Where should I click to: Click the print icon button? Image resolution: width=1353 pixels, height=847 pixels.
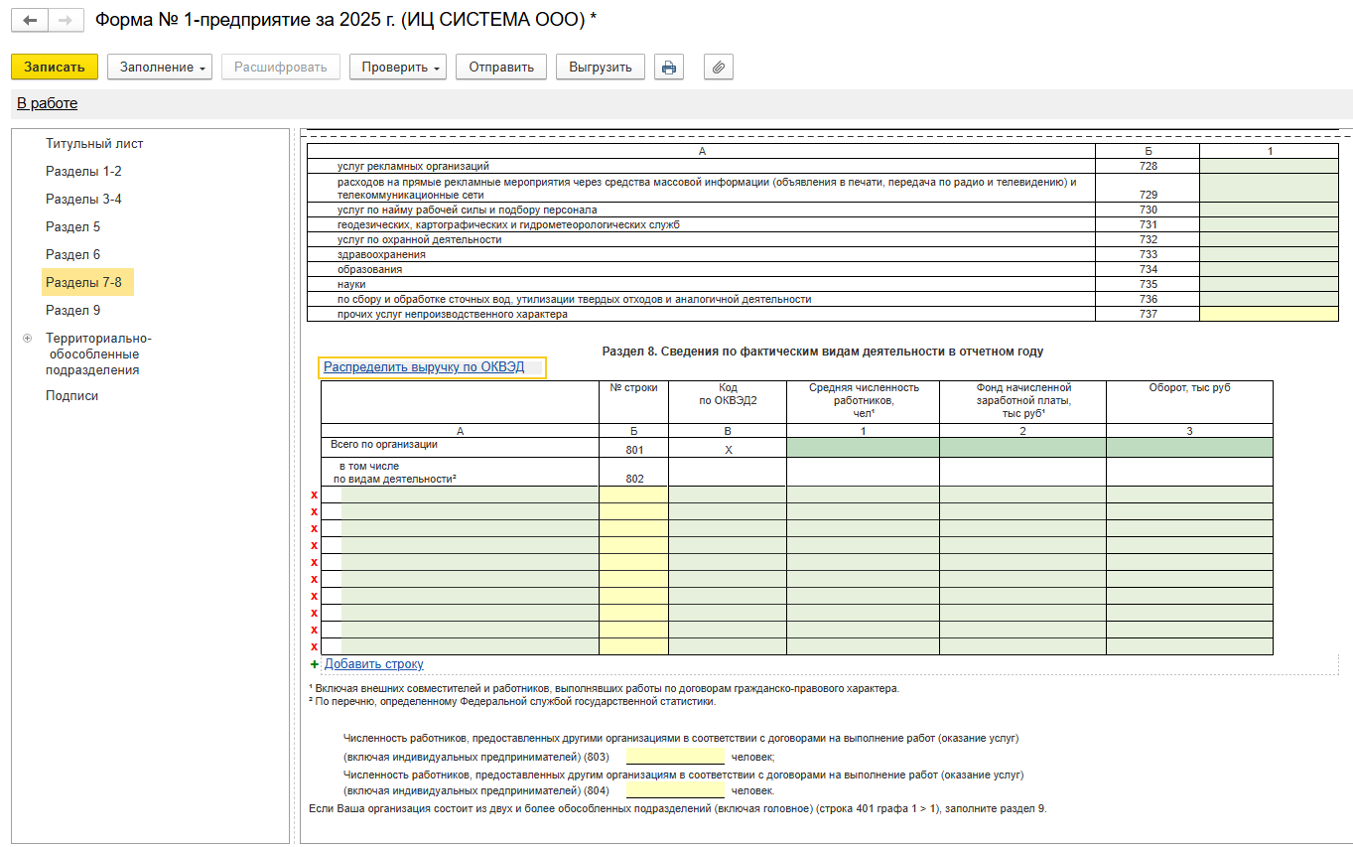669,67
